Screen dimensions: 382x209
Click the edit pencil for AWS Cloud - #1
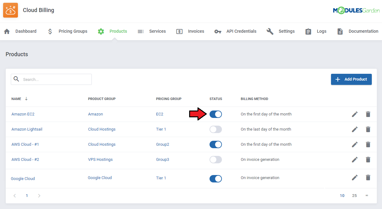point(354,144)
